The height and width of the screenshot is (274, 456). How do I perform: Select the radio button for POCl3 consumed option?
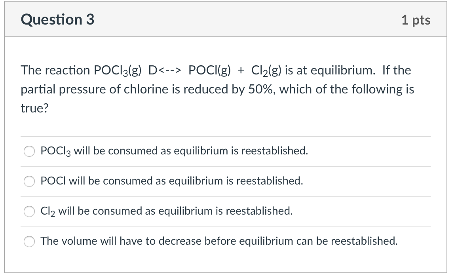29,151
